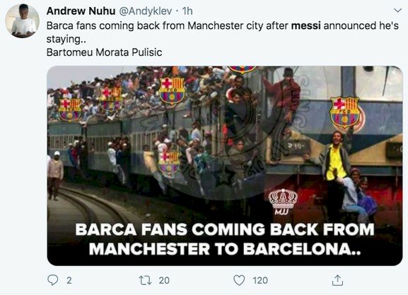Click the 1h timestamp
This screenshot has height=295, width=408.
(x=187, y=11)
